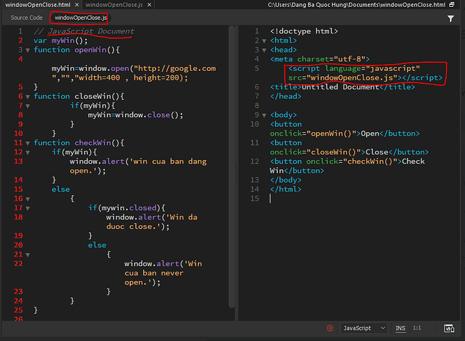Image resolution: width=465 pixels, height=341 pixels.
Task: Collapse the else block at line 21
Action: pyautogui.click(x=27, y=255)
